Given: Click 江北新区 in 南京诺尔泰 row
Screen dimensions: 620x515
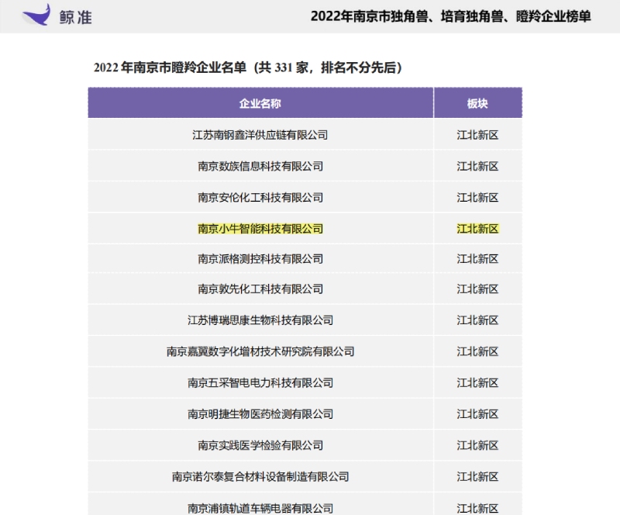Looking at the screenshot, I should pos(477,476).
